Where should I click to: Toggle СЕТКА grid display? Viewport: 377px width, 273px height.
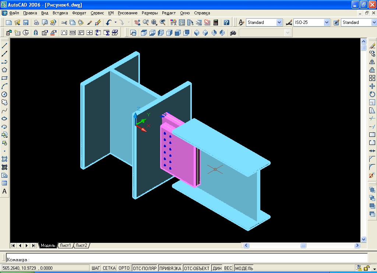tap(109, 268)
